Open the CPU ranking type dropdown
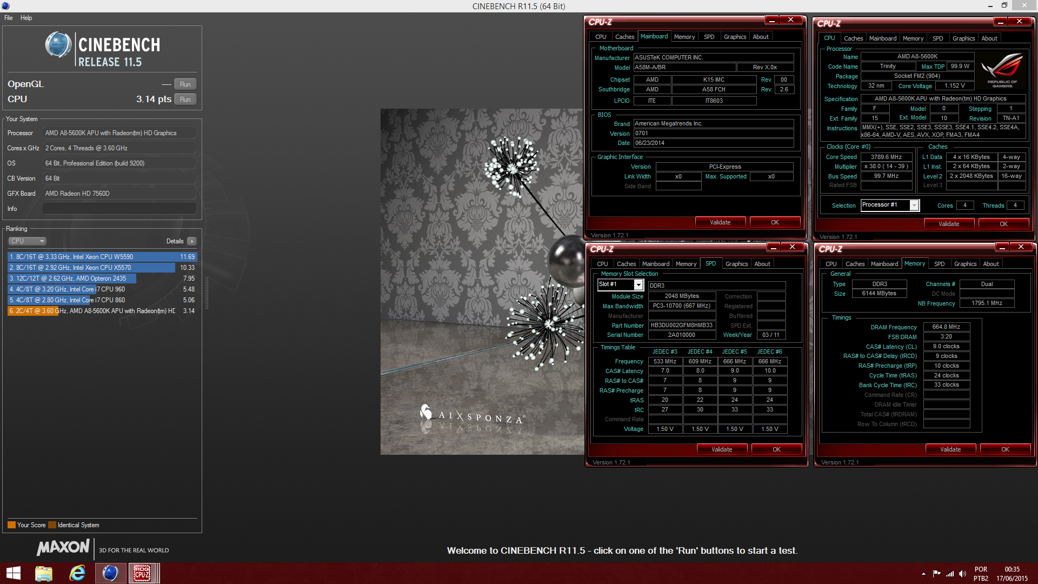This screenshot has height=584, width=1038. point(27,241)
